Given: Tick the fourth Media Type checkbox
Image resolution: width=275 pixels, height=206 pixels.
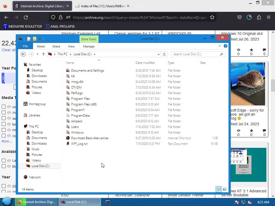Looking at the screenshot, I should click(3, 124).
